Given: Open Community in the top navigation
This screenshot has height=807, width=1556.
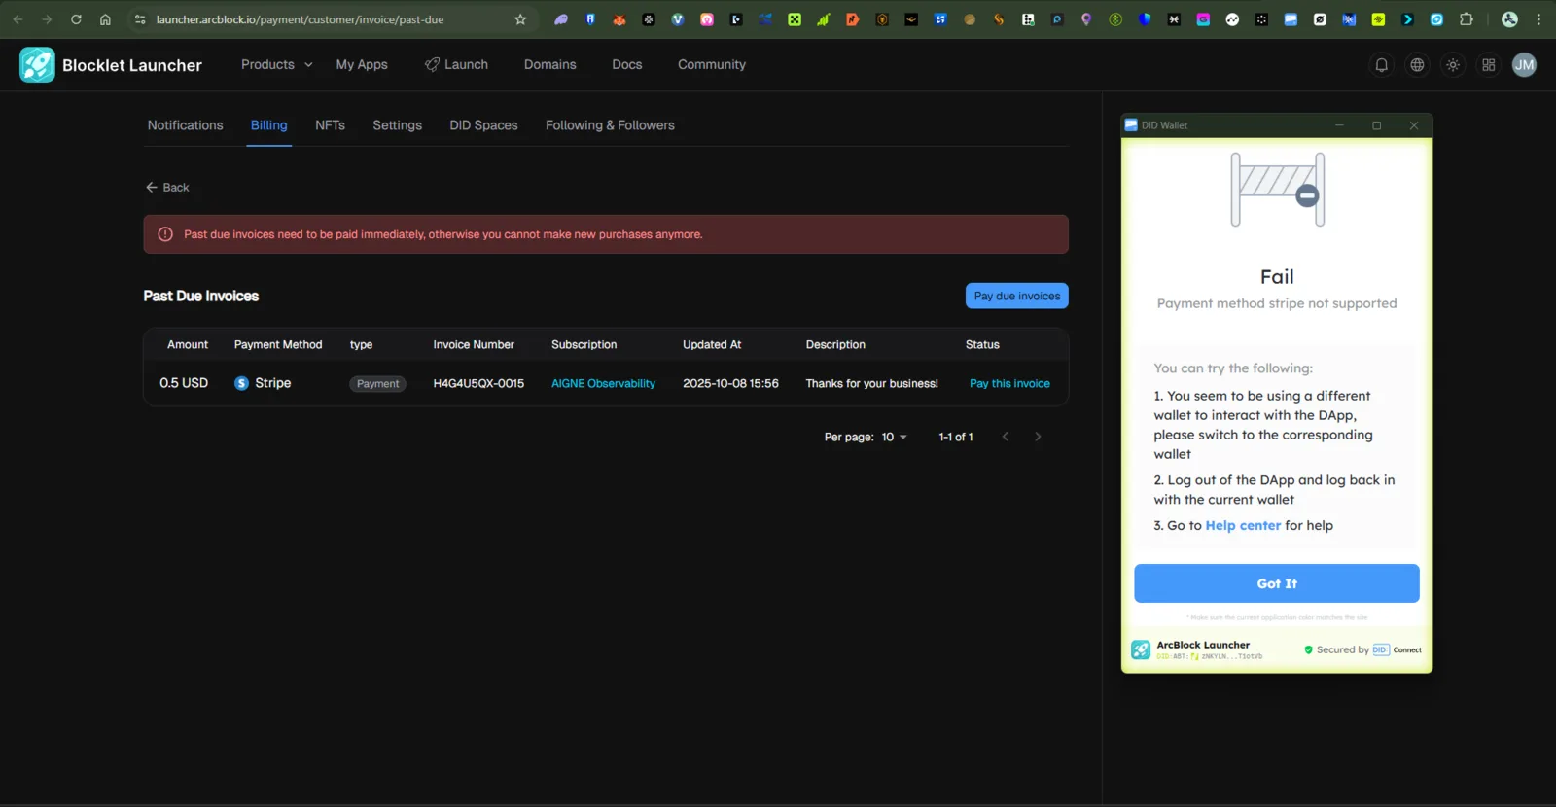Looking at the screenshot, I should (x=712, y=65).
